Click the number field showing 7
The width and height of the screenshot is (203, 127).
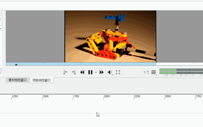click(145, 72)
